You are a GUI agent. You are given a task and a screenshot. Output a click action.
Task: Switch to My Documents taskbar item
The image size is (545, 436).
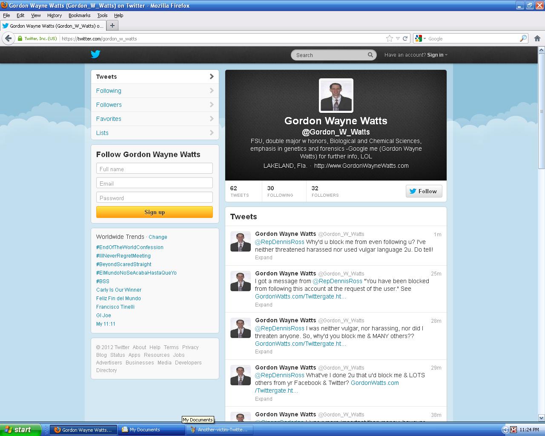tap(152, 430)
